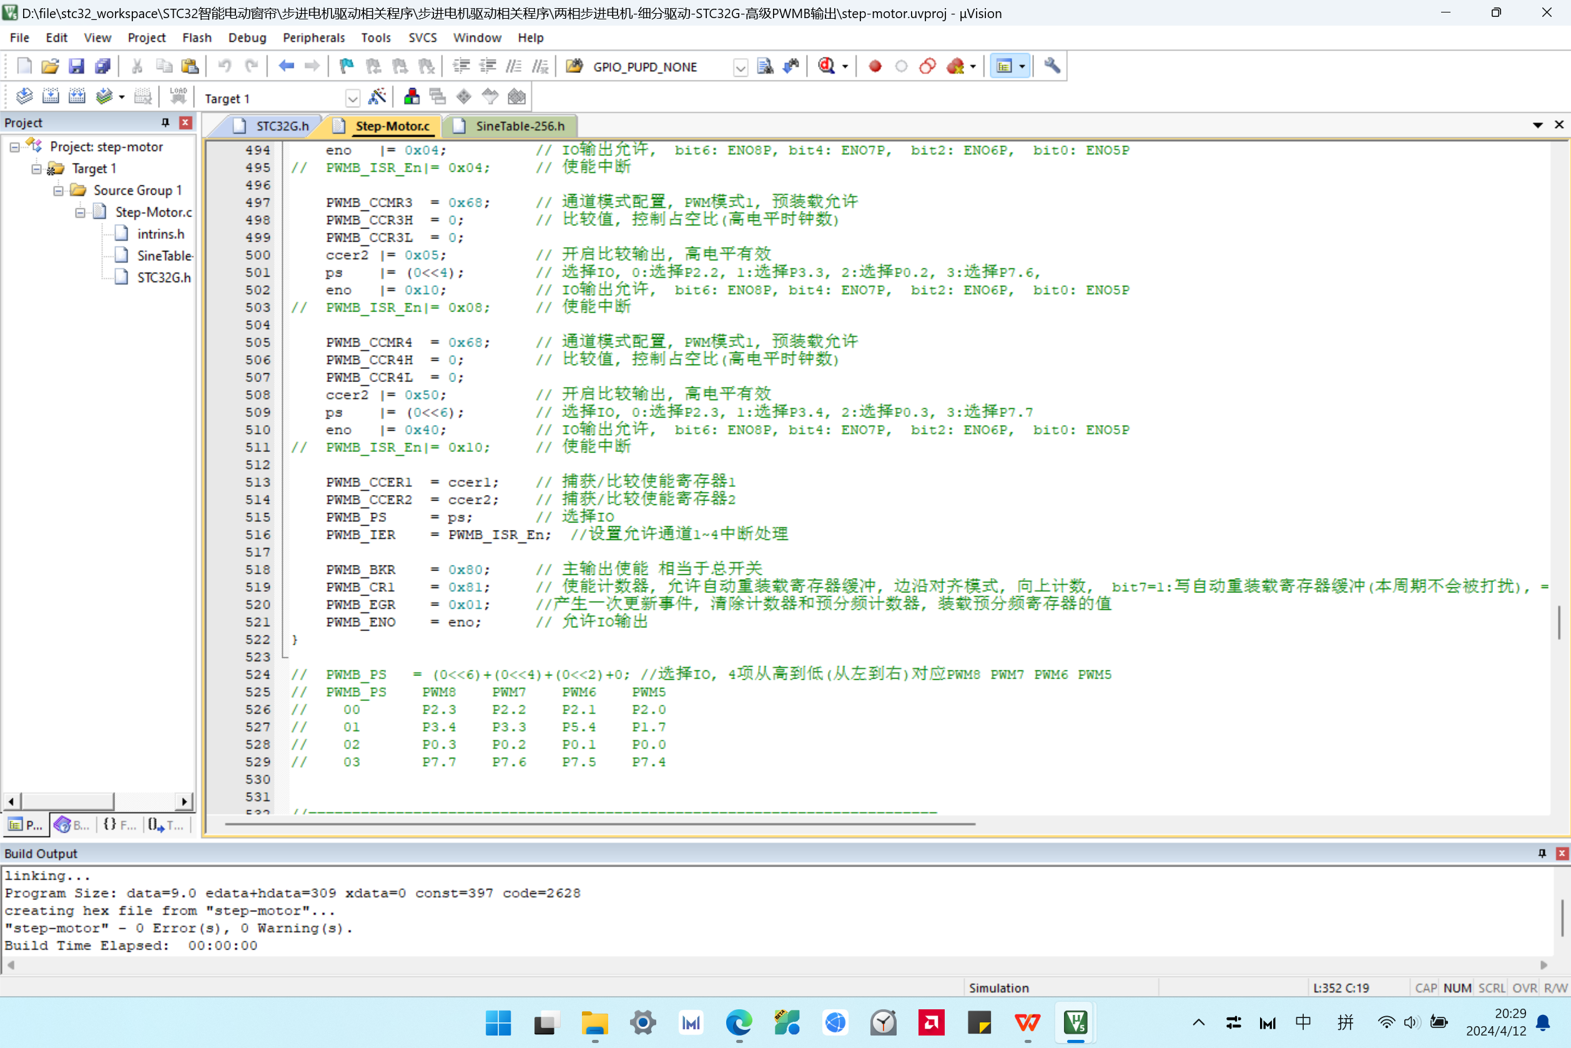Translate current file icon
Viewport: 1571px width, 1048px height.
(24, 97)
